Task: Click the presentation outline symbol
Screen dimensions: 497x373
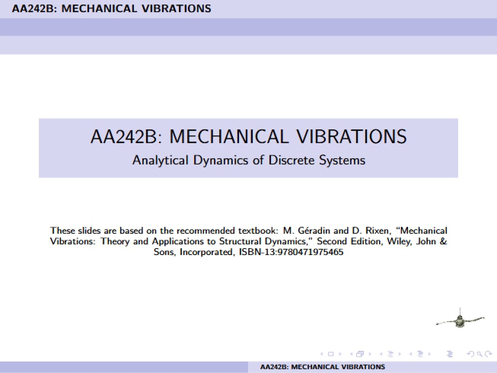Action: 450,354
